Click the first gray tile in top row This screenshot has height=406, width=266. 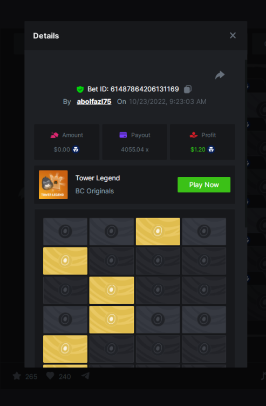coord(65,232)
